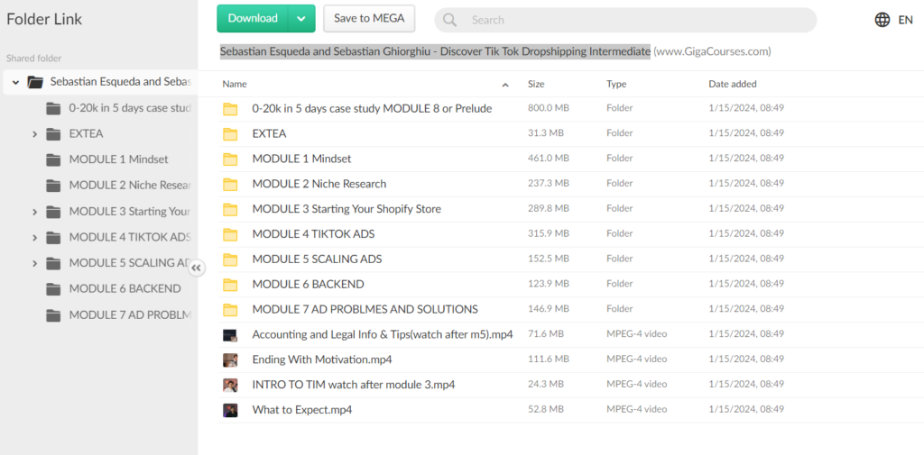
Task: Click the EN language label
Action: pyautogui.click(x=905, y=20)
